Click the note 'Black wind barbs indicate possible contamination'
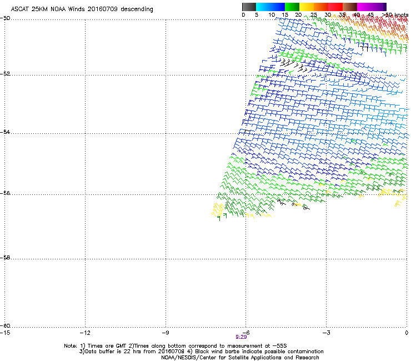 259,352
